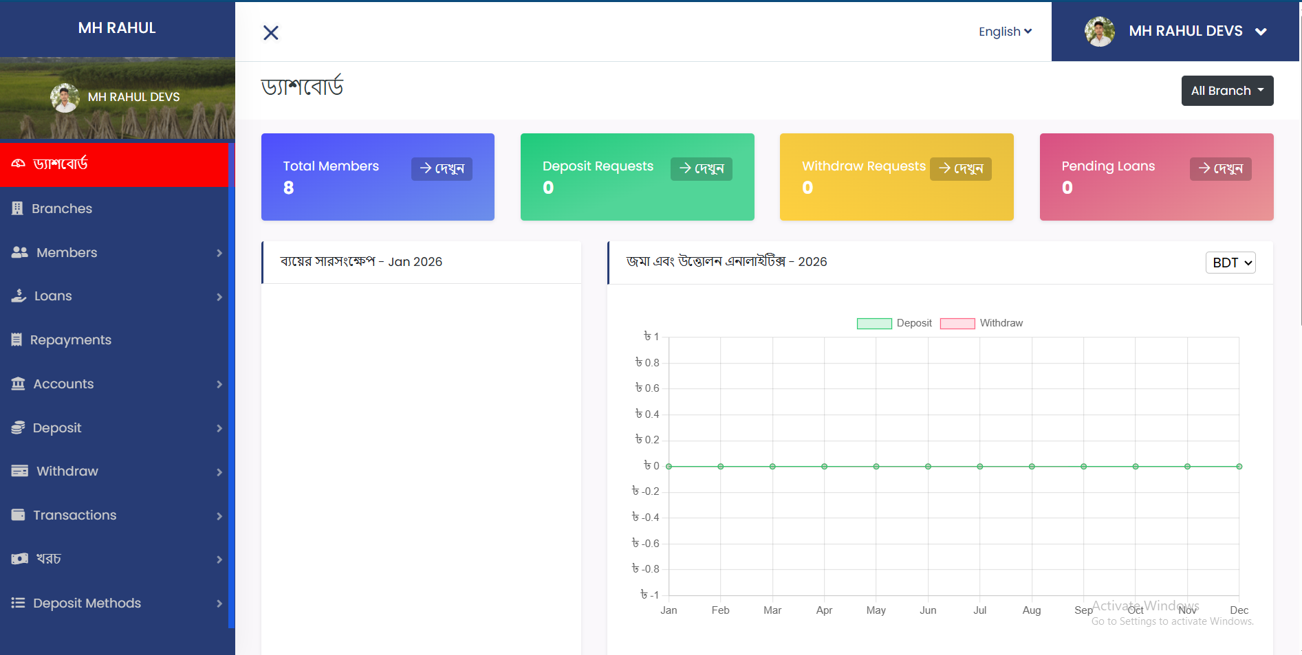The image size is (1302, 655).
Task: Open the English language dropdown
Action: [x=1005, y=32]
